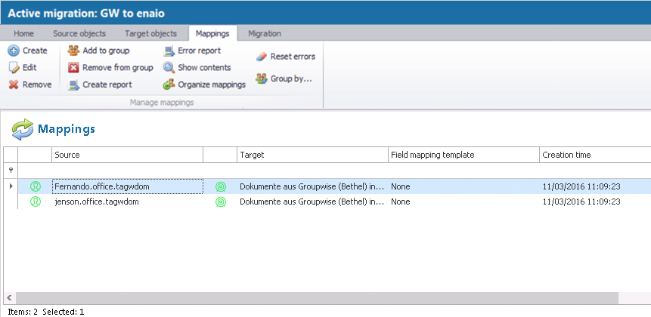Switch to the Source objects tab
Screen dimensions: 651x317
pos(79,33)
